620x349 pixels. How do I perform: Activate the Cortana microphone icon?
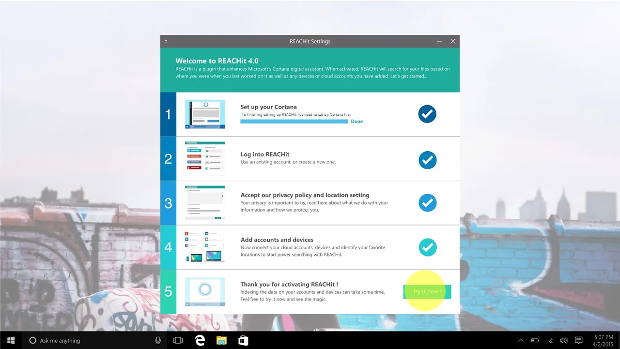(158, 340)
